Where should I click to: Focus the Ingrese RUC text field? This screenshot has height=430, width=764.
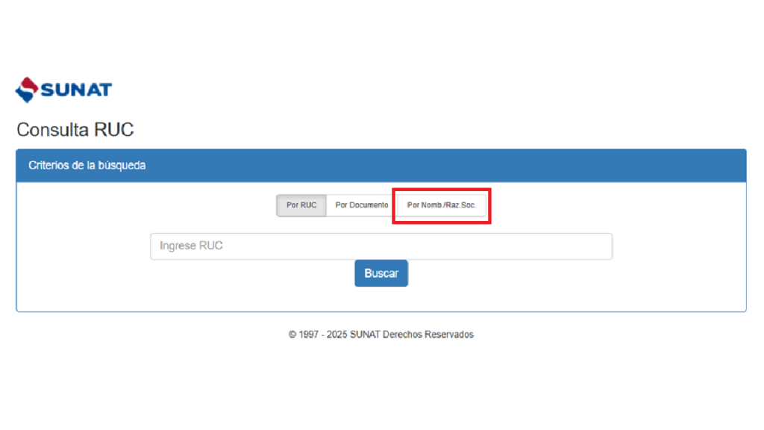[381, 246]
